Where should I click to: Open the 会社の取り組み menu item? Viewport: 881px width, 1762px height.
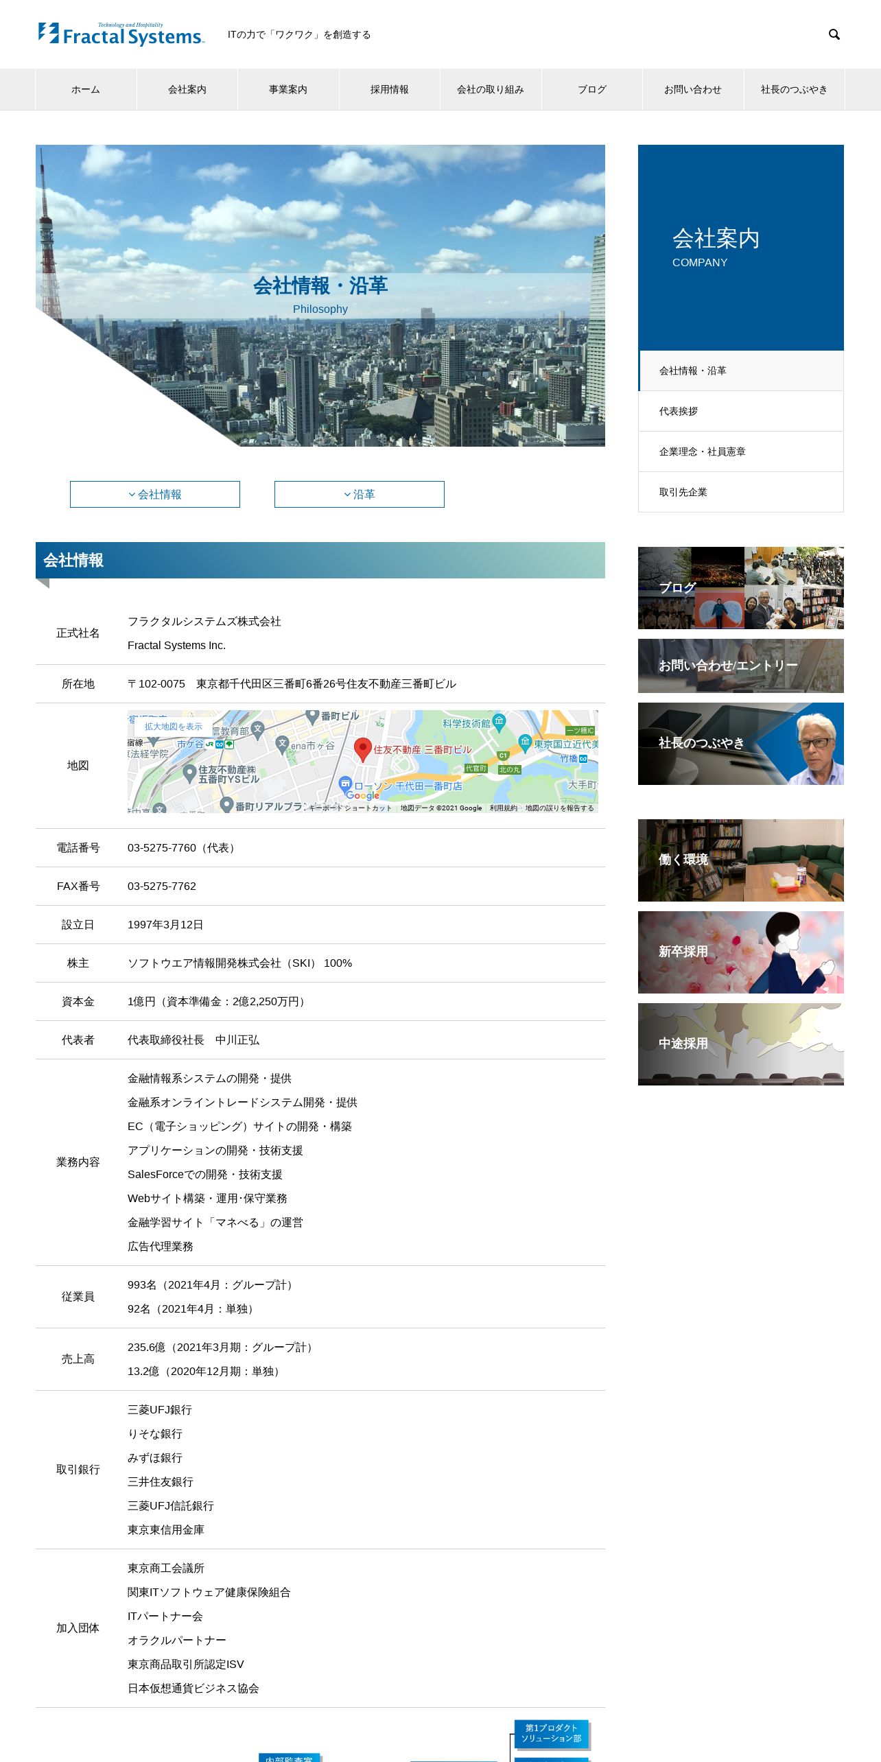pos(491,89)
